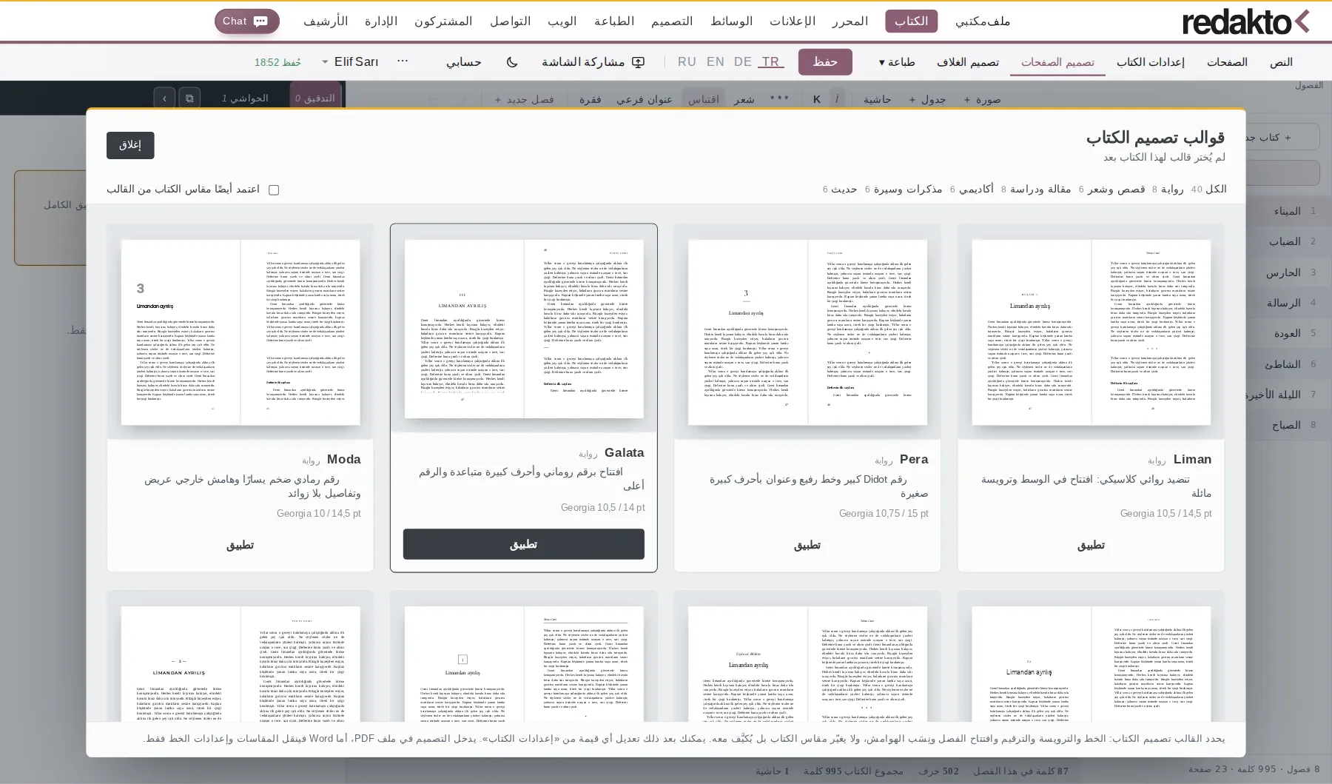Image resolution: width=1332 pixels, height=784 pixels.
Task: Click the arrow chevron beside the copy icon
Action: pos(164,98)
